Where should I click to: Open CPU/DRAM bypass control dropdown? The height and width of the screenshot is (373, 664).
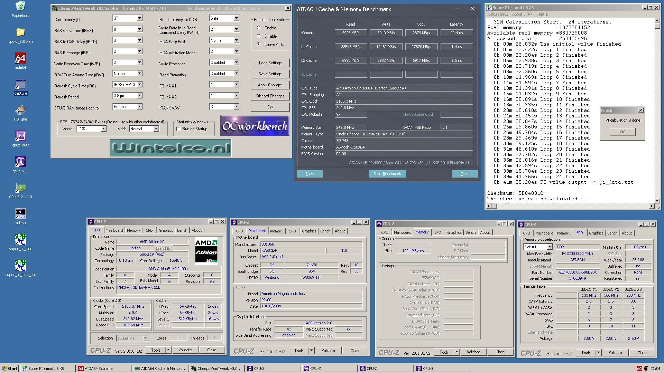coord(140,106)
